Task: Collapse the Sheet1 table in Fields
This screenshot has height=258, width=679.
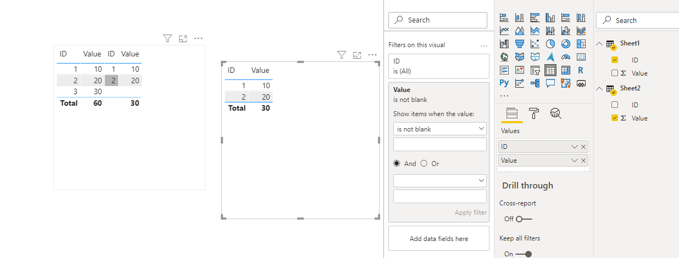Action: coord(599,43)
